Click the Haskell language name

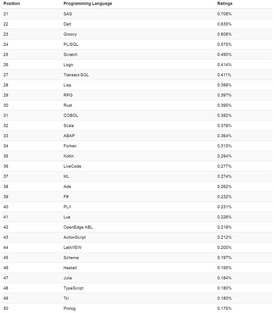[71, 268]
